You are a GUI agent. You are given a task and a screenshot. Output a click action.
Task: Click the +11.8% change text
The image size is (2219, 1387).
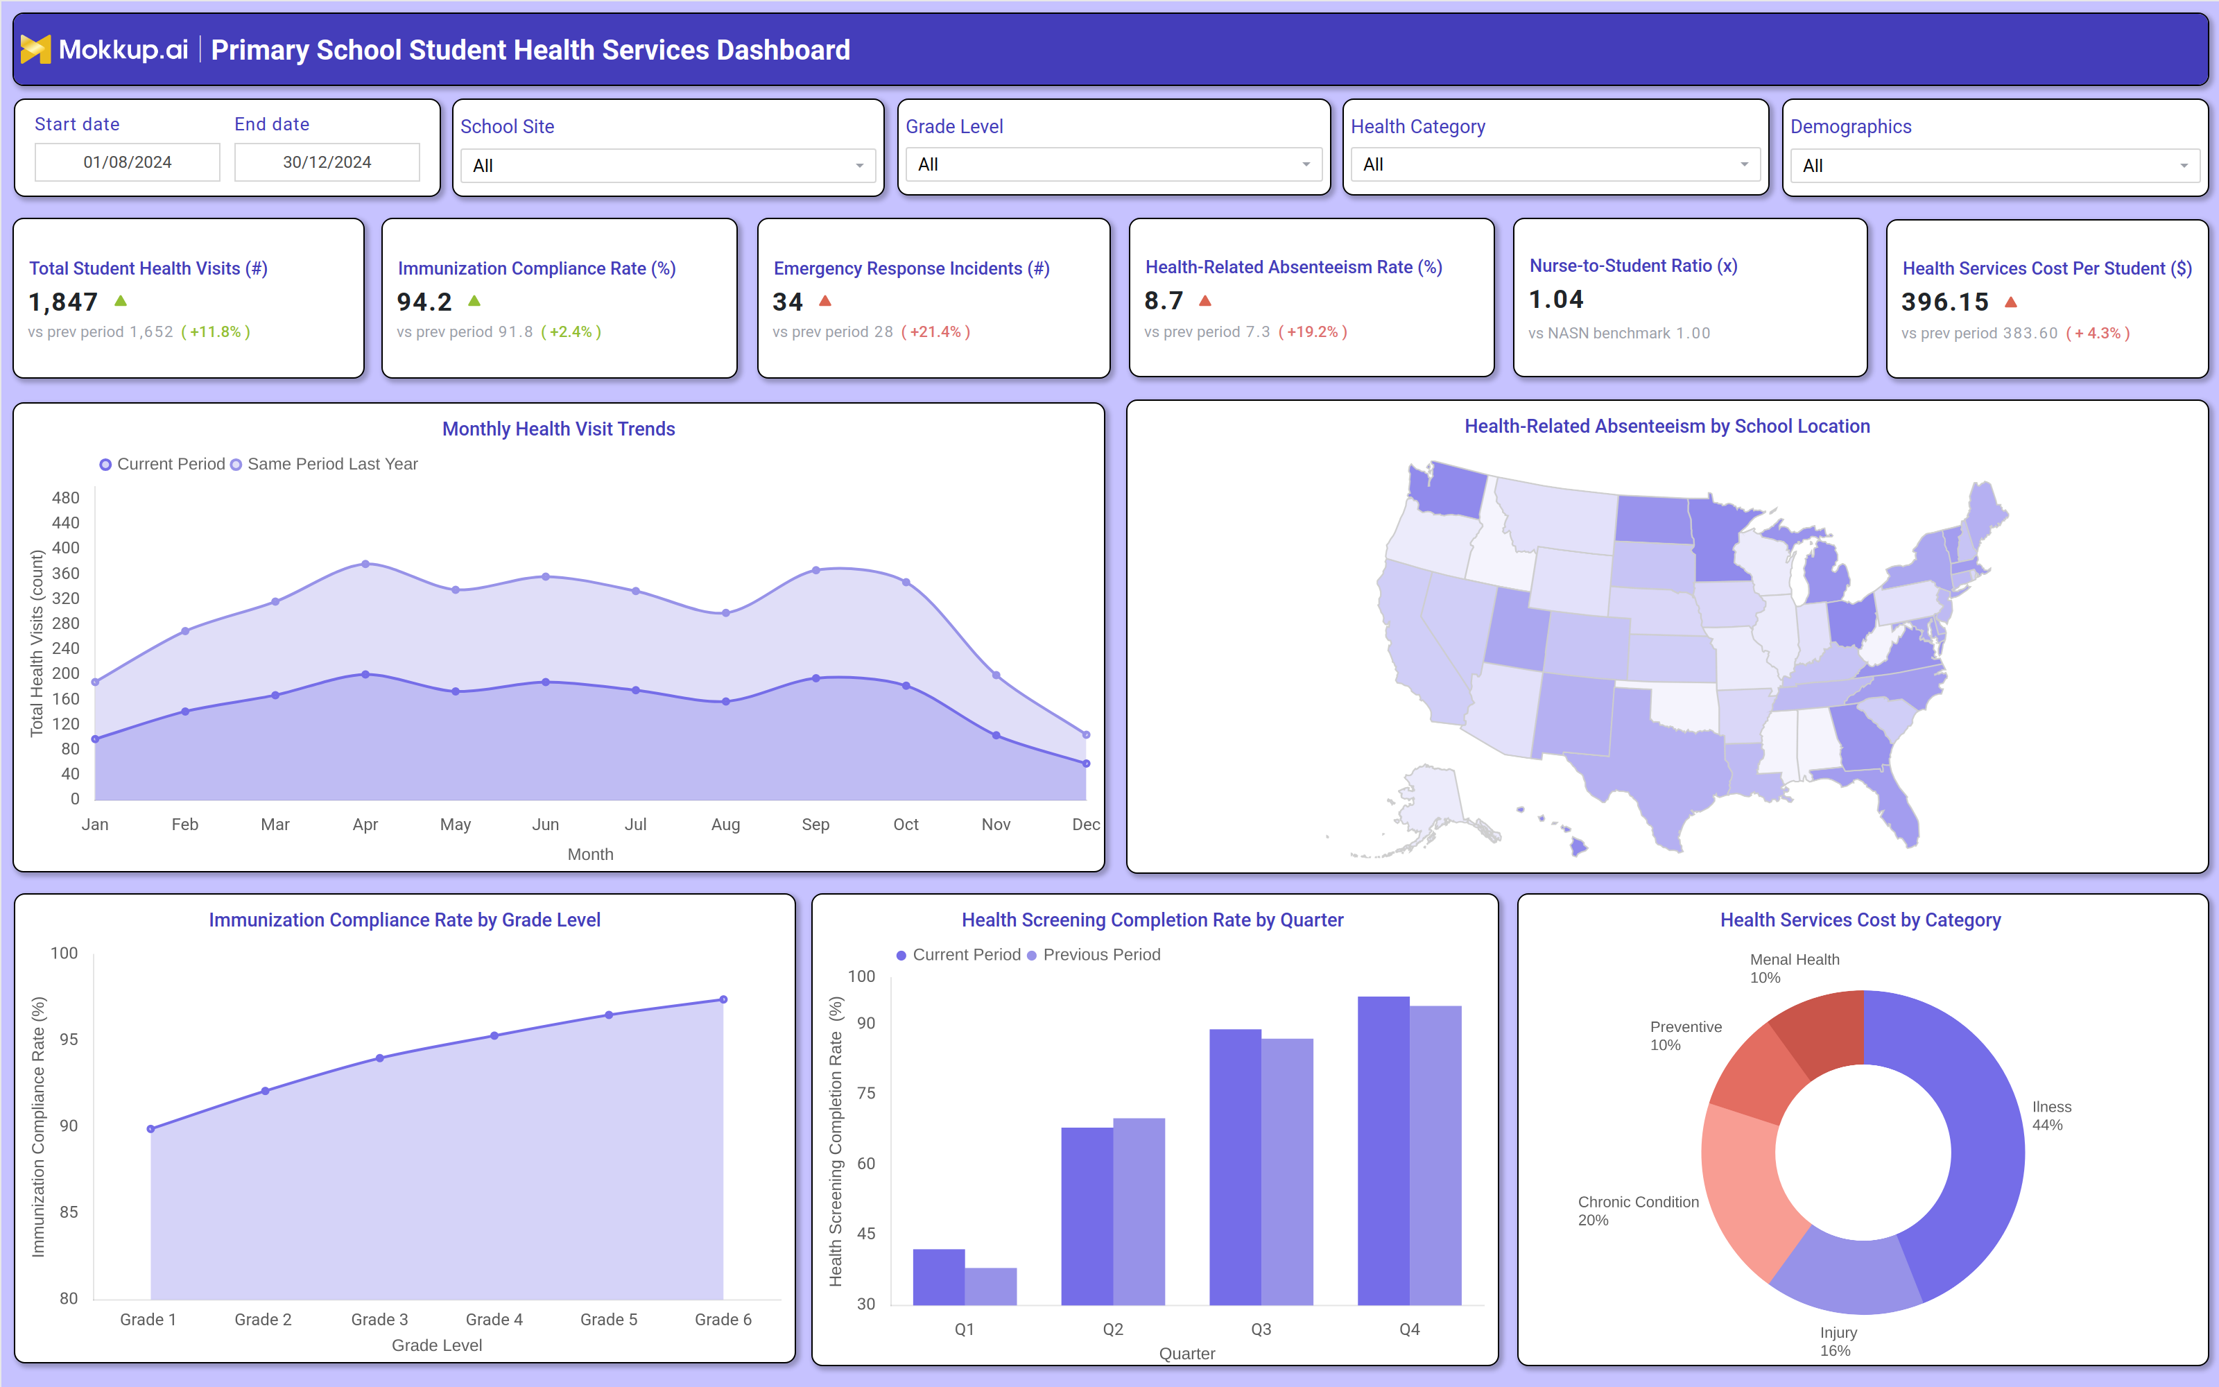point(216,332)
